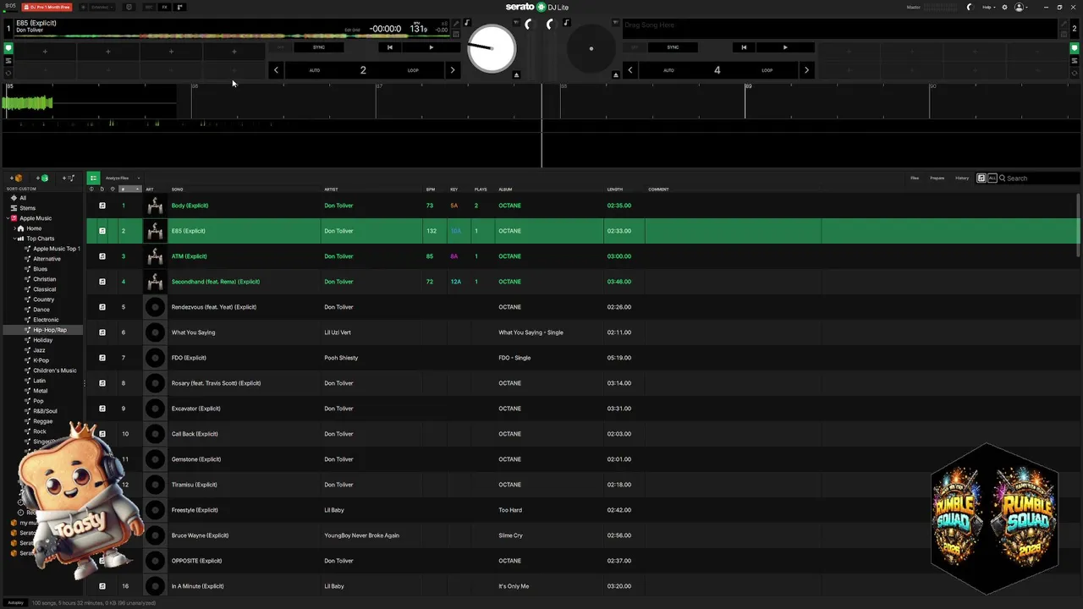The width and height of the screenshot is (1083, 609).
Task: Open the Help dropdown menu
Action: (987, 7)
